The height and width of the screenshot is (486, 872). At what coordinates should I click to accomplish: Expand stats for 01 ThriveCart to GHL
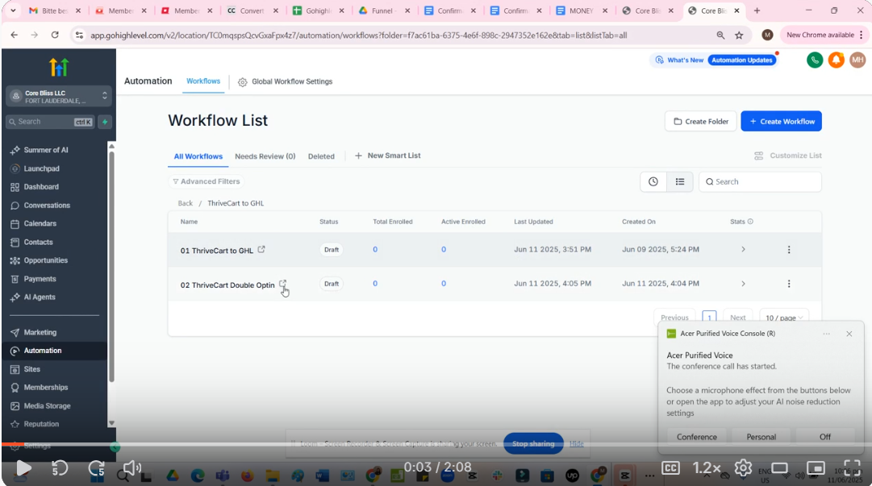pos(743,249)
